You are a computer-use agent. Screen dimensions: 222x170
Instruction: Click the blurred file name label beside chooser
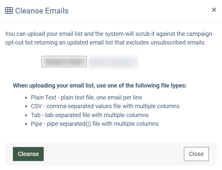point(114,62)
